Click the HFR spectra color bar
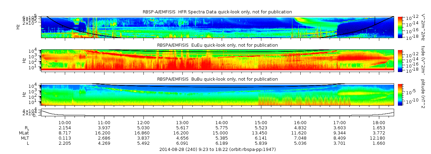 [x=400, y=27]
